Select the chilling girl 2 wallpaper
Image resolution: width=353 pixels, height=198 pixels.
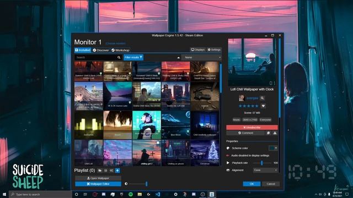(147, 153)
